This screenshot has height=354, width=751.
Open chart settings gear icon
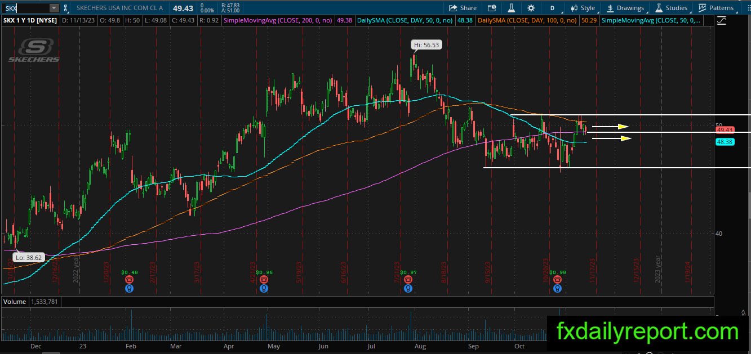pyautogui.click(x=531, y=8)
